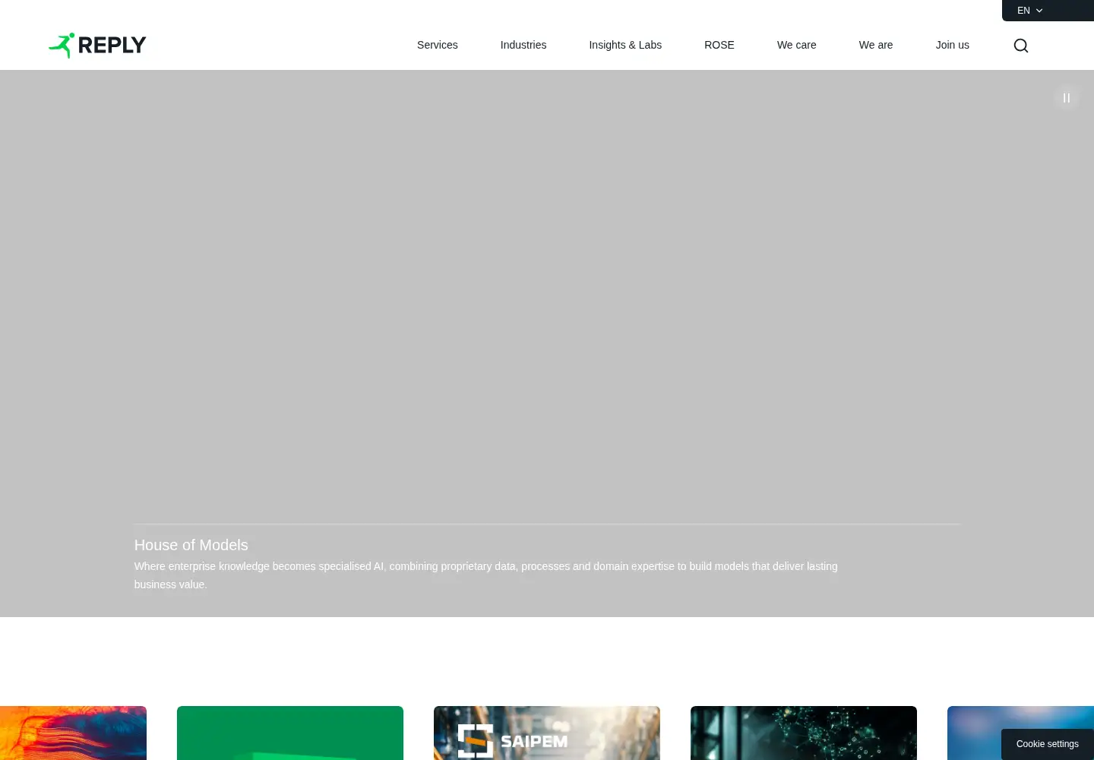Screen dimensions: 1094x760
Task: Click the House of Models description text
Action: point(486,575)
